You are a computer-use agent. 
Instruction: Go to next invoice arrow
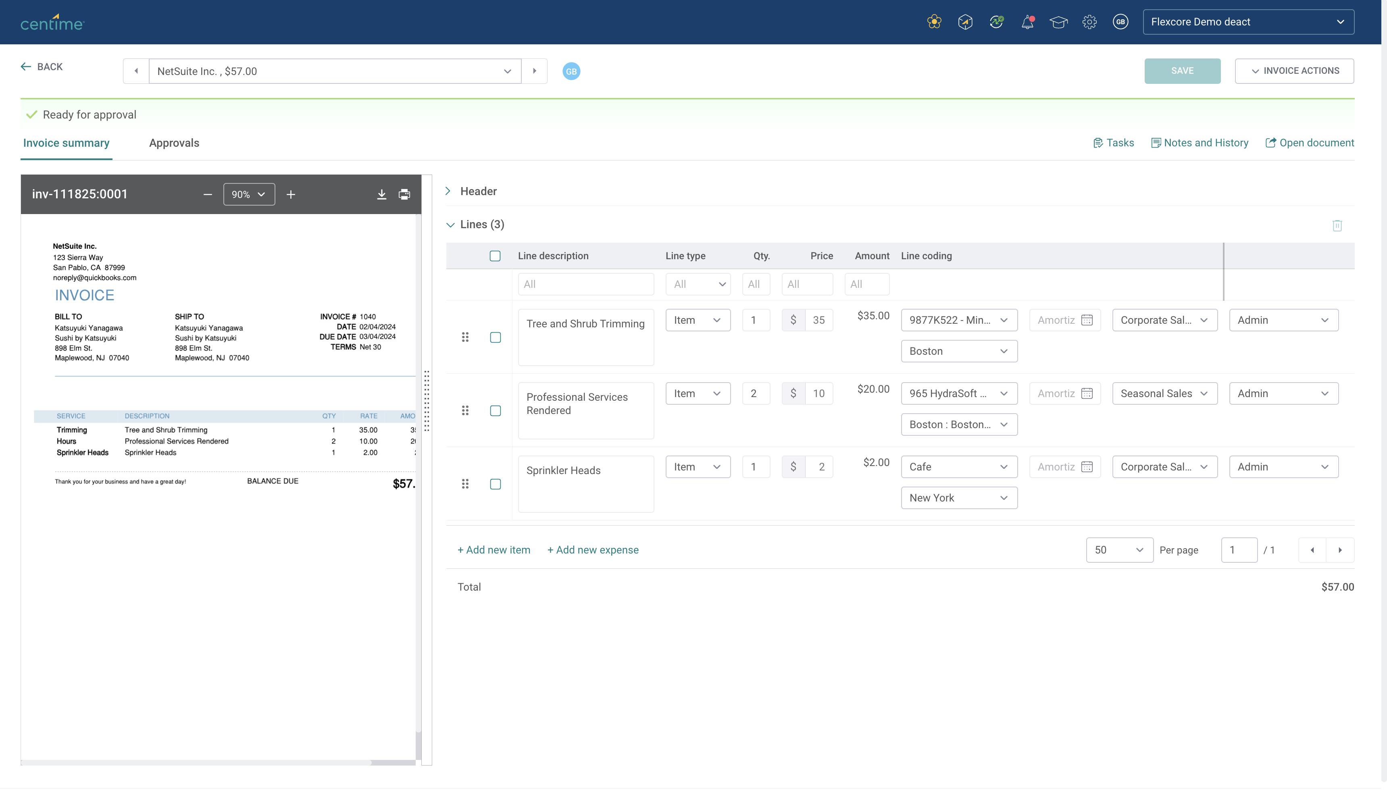coord(534,71)
